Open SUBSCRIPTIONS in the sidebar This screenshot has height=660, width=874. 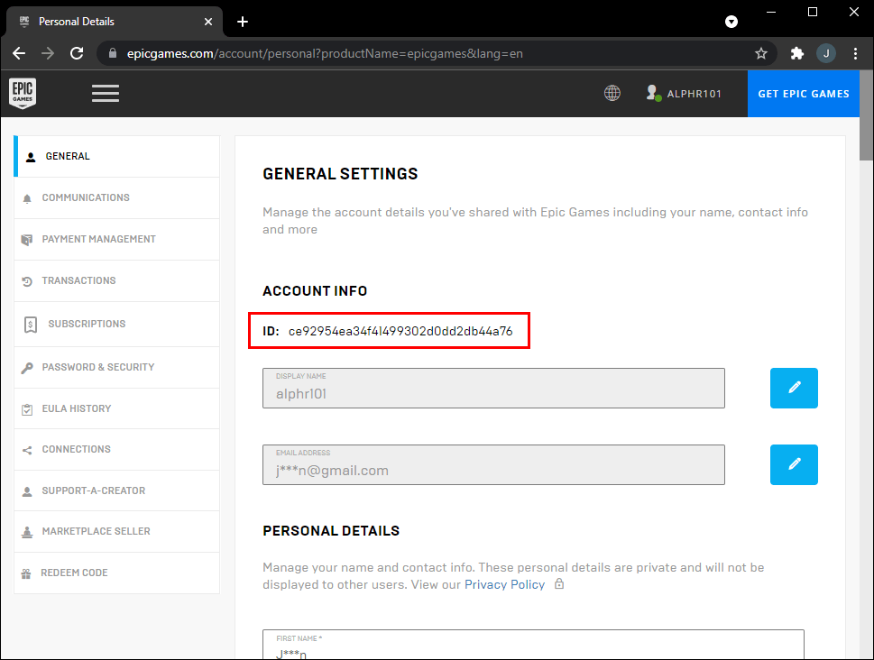pyautogui.click(x=117, y=324)
